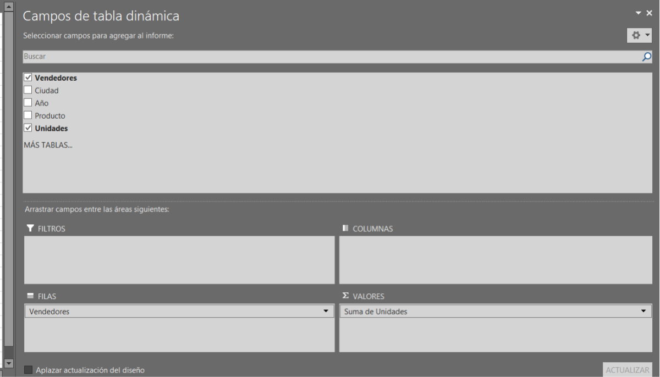
Task: Click the worksheet scrollbar up arrow
Action: 8,7
